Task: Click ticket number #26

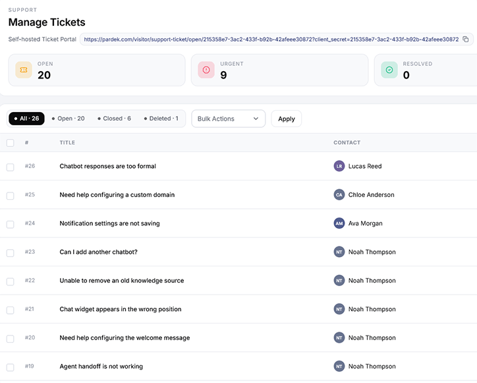Action: (x=30, y=166)
